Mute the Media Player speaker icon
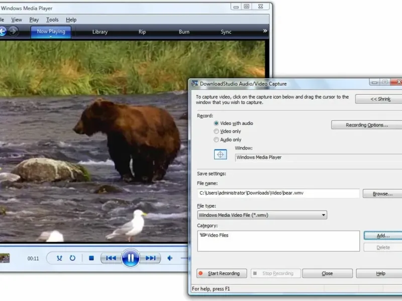 click(x=170, y=258)
